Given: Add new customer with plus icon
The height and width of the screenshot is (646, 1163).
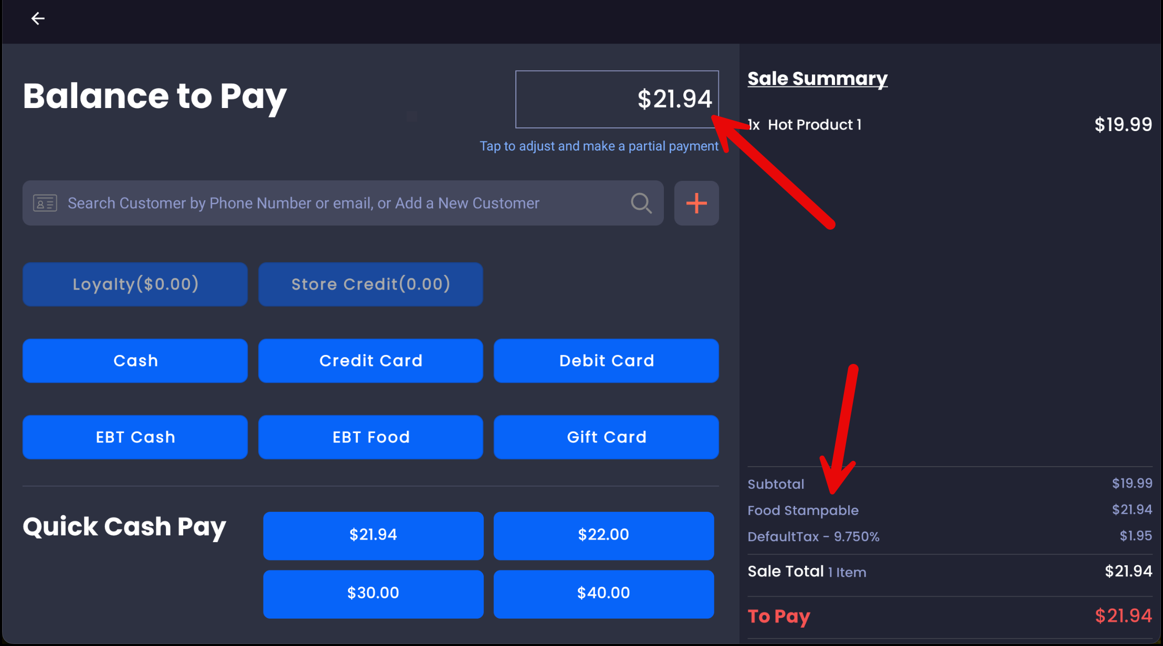Looking at the screenshot, I should point(696,203).
